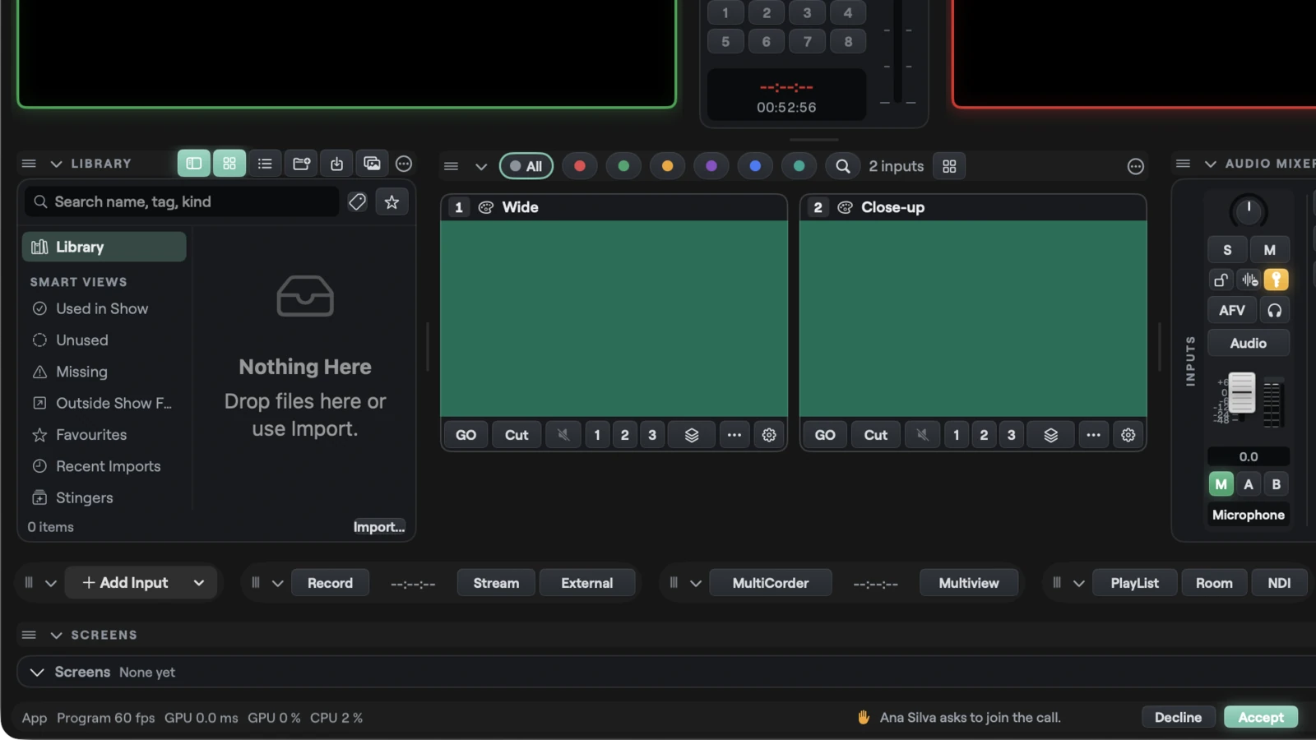The image size is (1316, 740).
Task: Click the yellow highlighted mixer icon
Action: (x=1276, y=280)
